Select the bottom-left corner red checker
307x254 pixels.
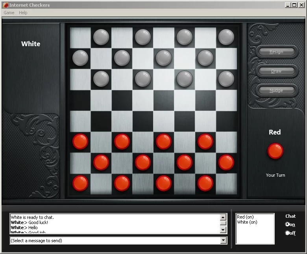pyautogui.click(x=80, y=183)
